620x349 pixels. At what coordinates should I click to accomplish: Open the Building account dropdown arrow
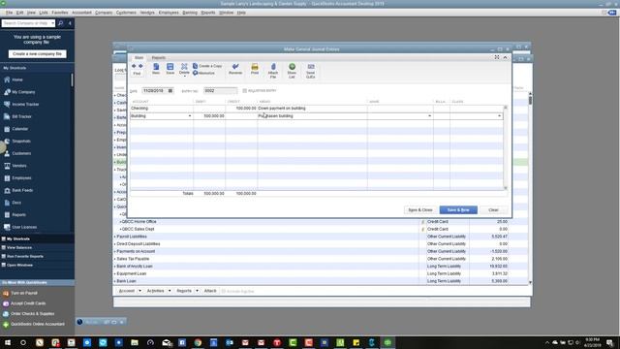(x=190, y=116)
